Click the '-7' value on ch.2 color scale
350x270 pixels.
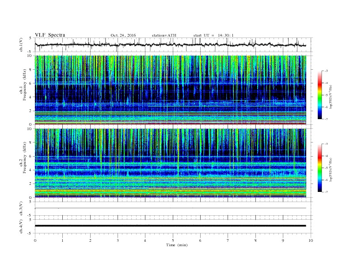click(x=326, y=192)
